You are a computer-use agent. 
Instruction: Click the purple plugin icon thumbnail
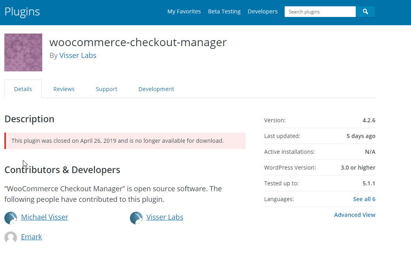click(x=23, y=52)
